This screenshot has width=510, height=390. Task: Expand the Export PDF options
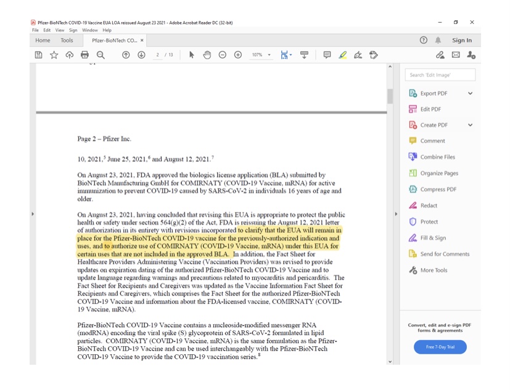pyautogui.click(x=470, y=94)
